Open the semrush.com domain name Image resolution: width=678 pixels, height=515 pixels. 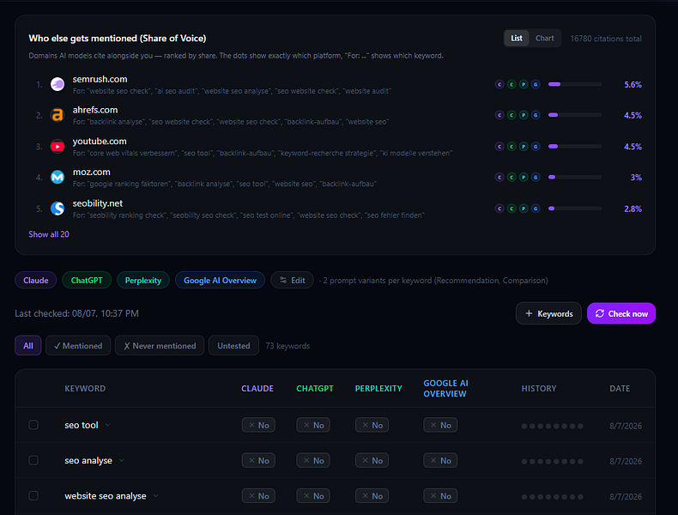point(100,79)
